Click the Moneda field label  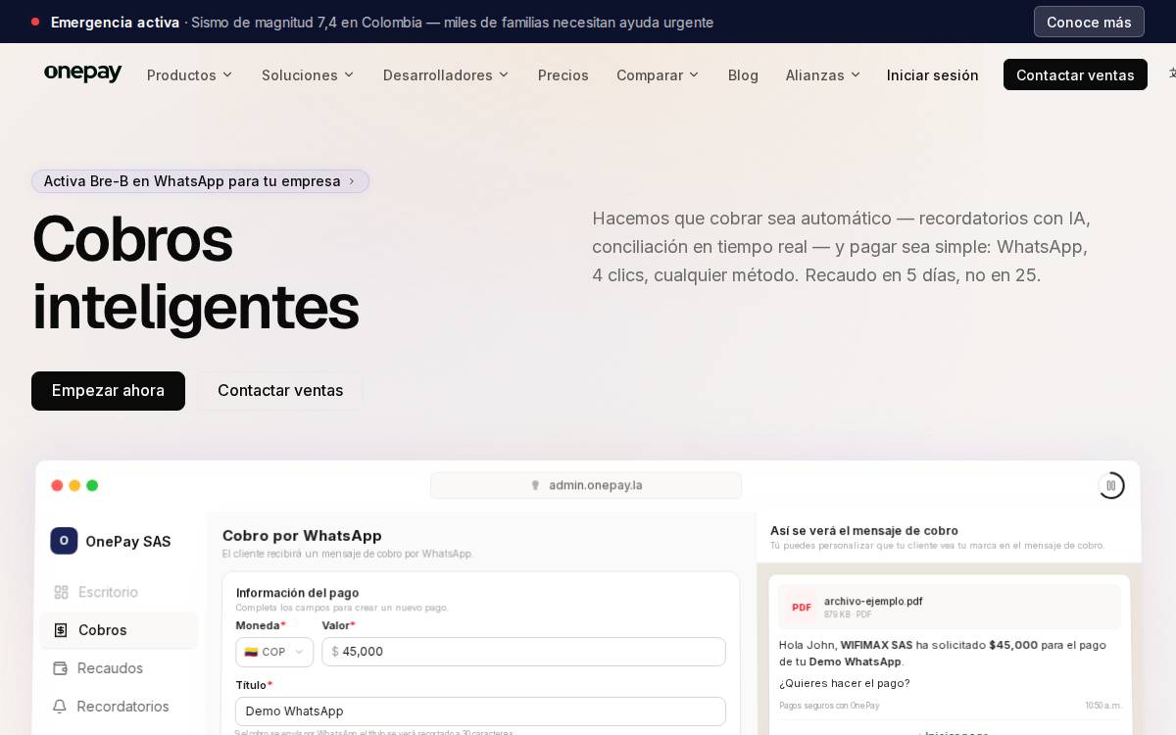point(261,625)
